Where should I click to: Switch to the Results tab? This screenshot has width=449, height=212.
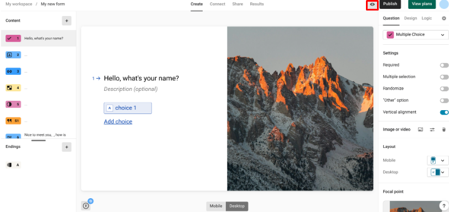(257, 4)
